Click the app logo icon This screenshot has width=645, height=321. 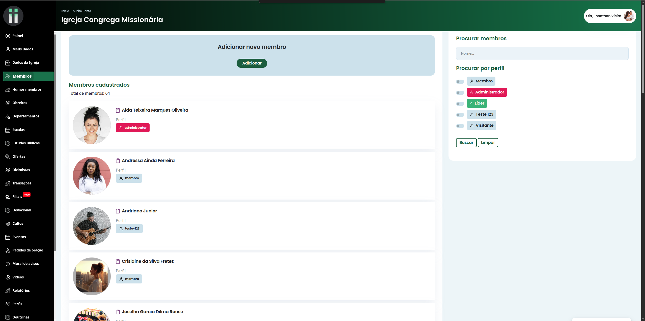pyautogui.click(x=13, y=16)
